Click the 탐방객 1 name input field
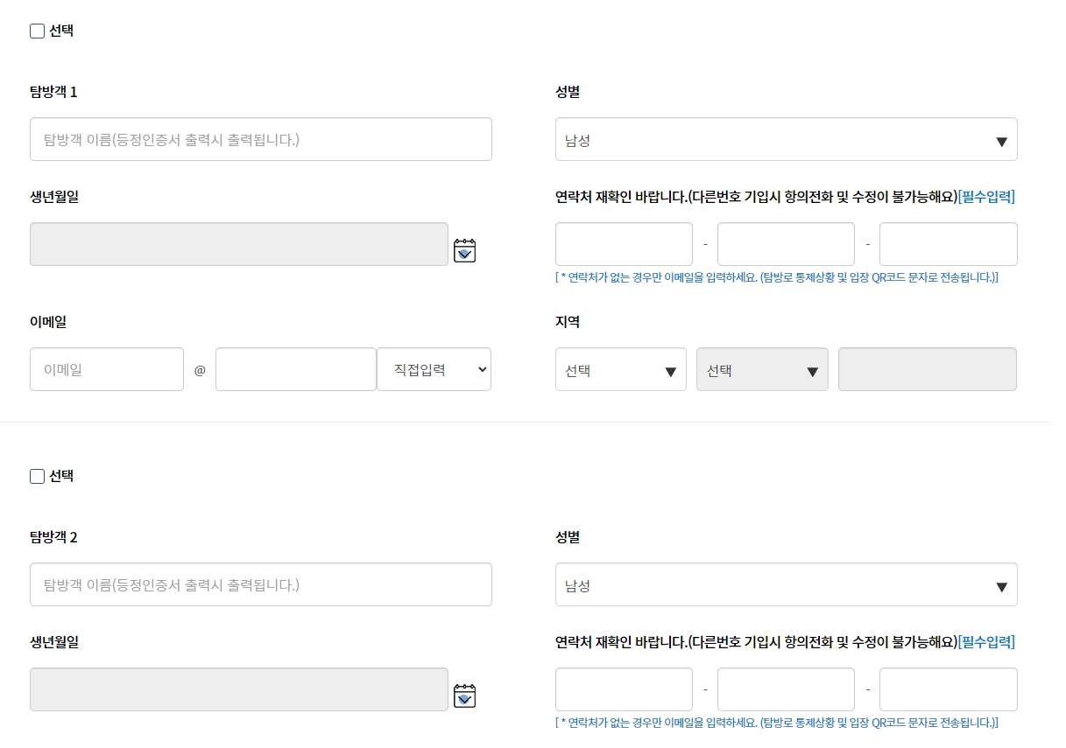 (x=260, y=138)
